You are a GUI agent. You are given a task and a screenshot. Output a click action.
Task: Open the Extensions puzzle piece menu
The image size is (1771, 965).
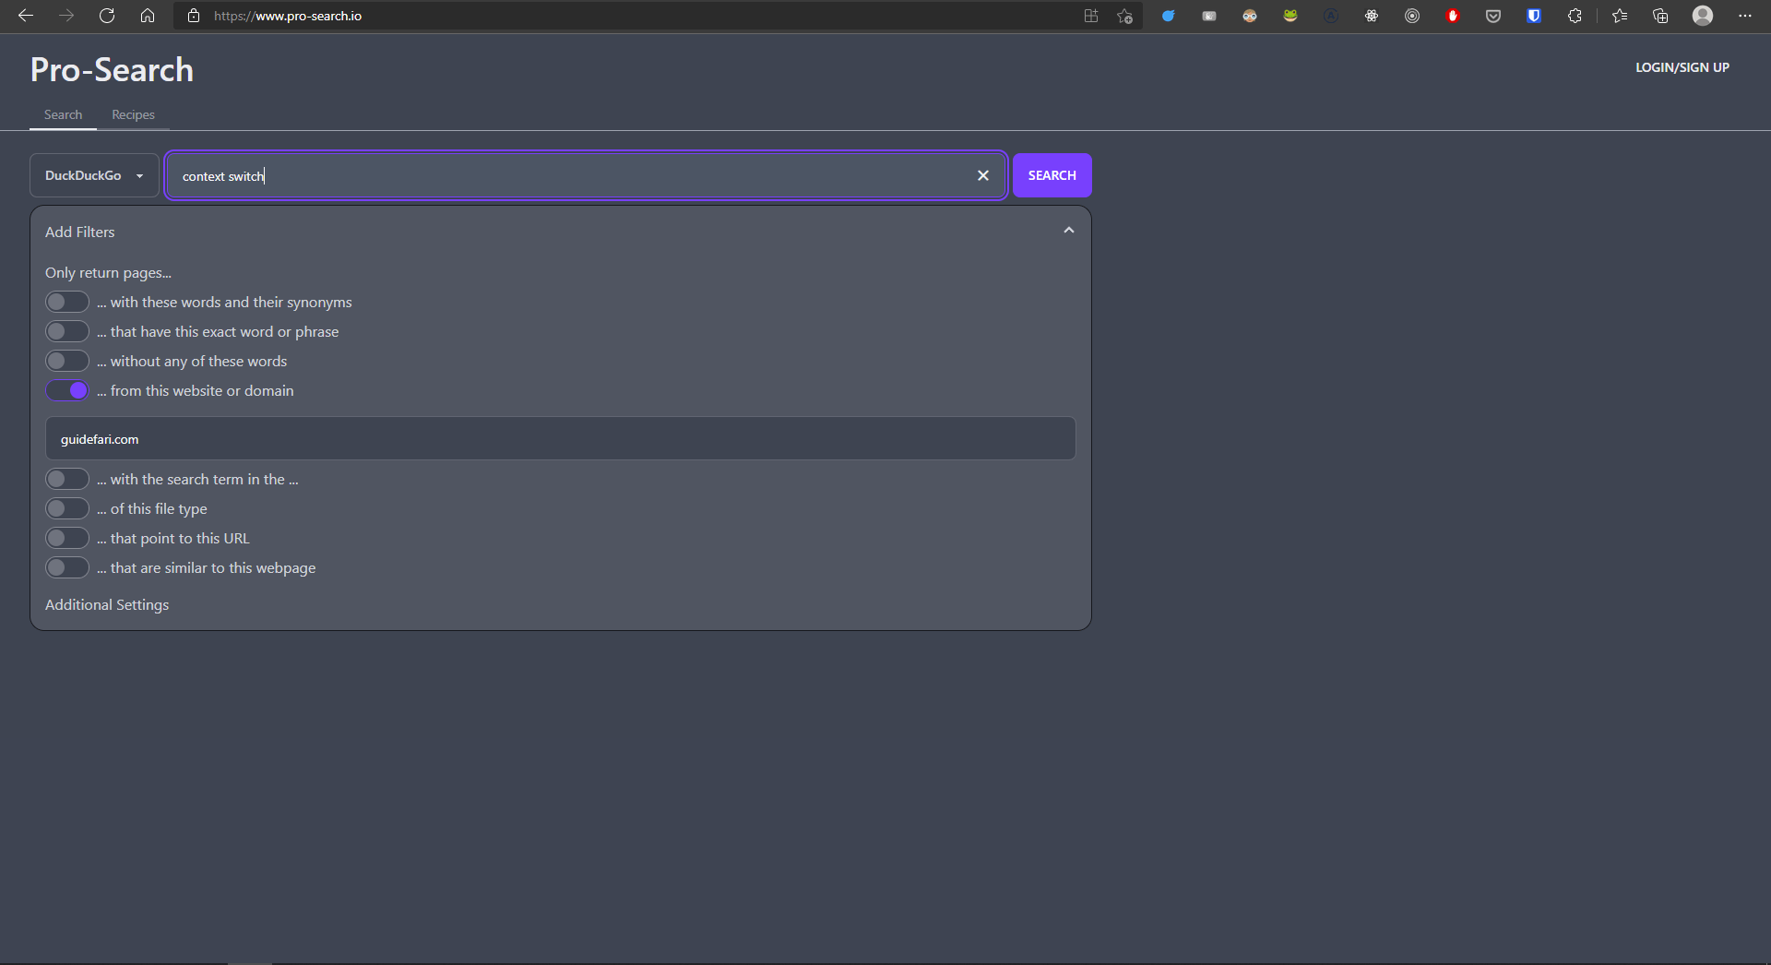coord(1575,16)
